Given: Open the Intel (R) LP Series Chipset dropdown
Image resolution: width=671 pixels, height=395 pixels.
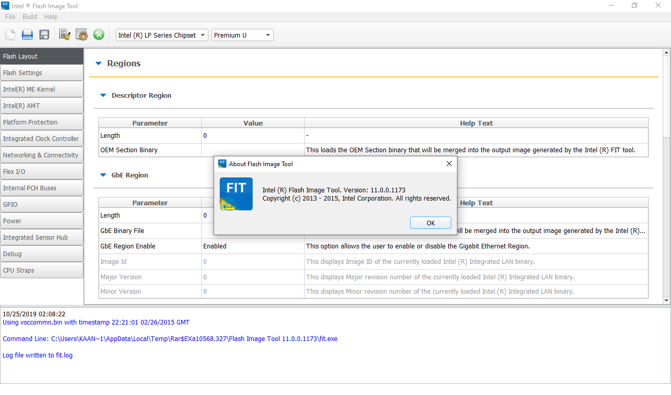Looking at the screenshot, I should coord(162,35).
